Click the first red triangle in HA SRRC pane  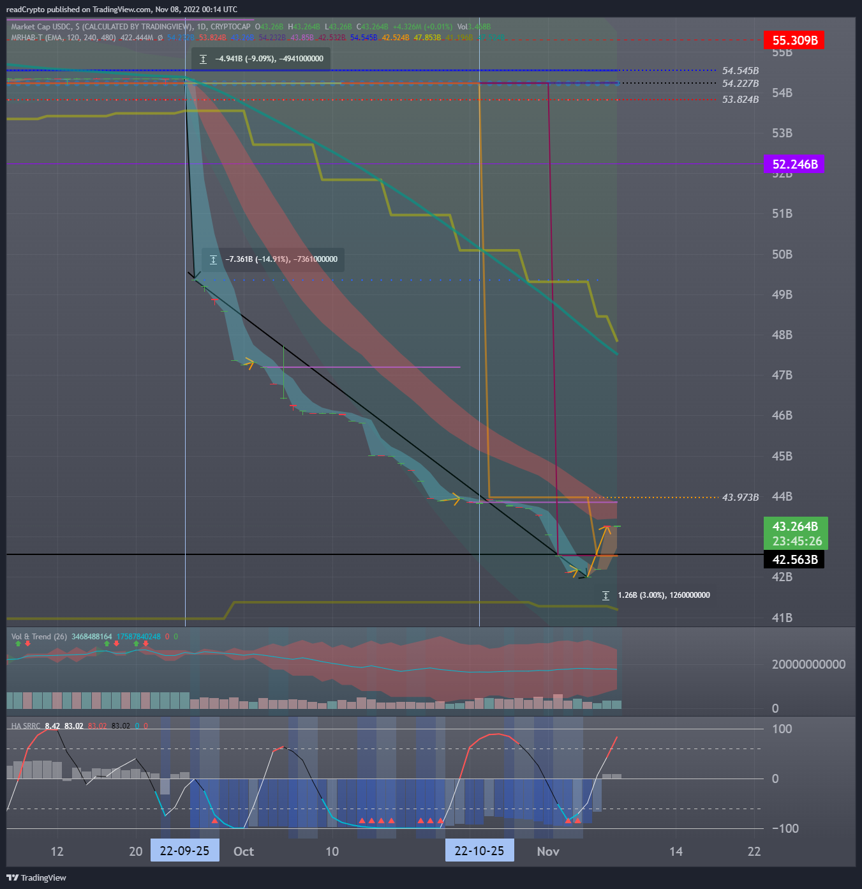point(214,821)
